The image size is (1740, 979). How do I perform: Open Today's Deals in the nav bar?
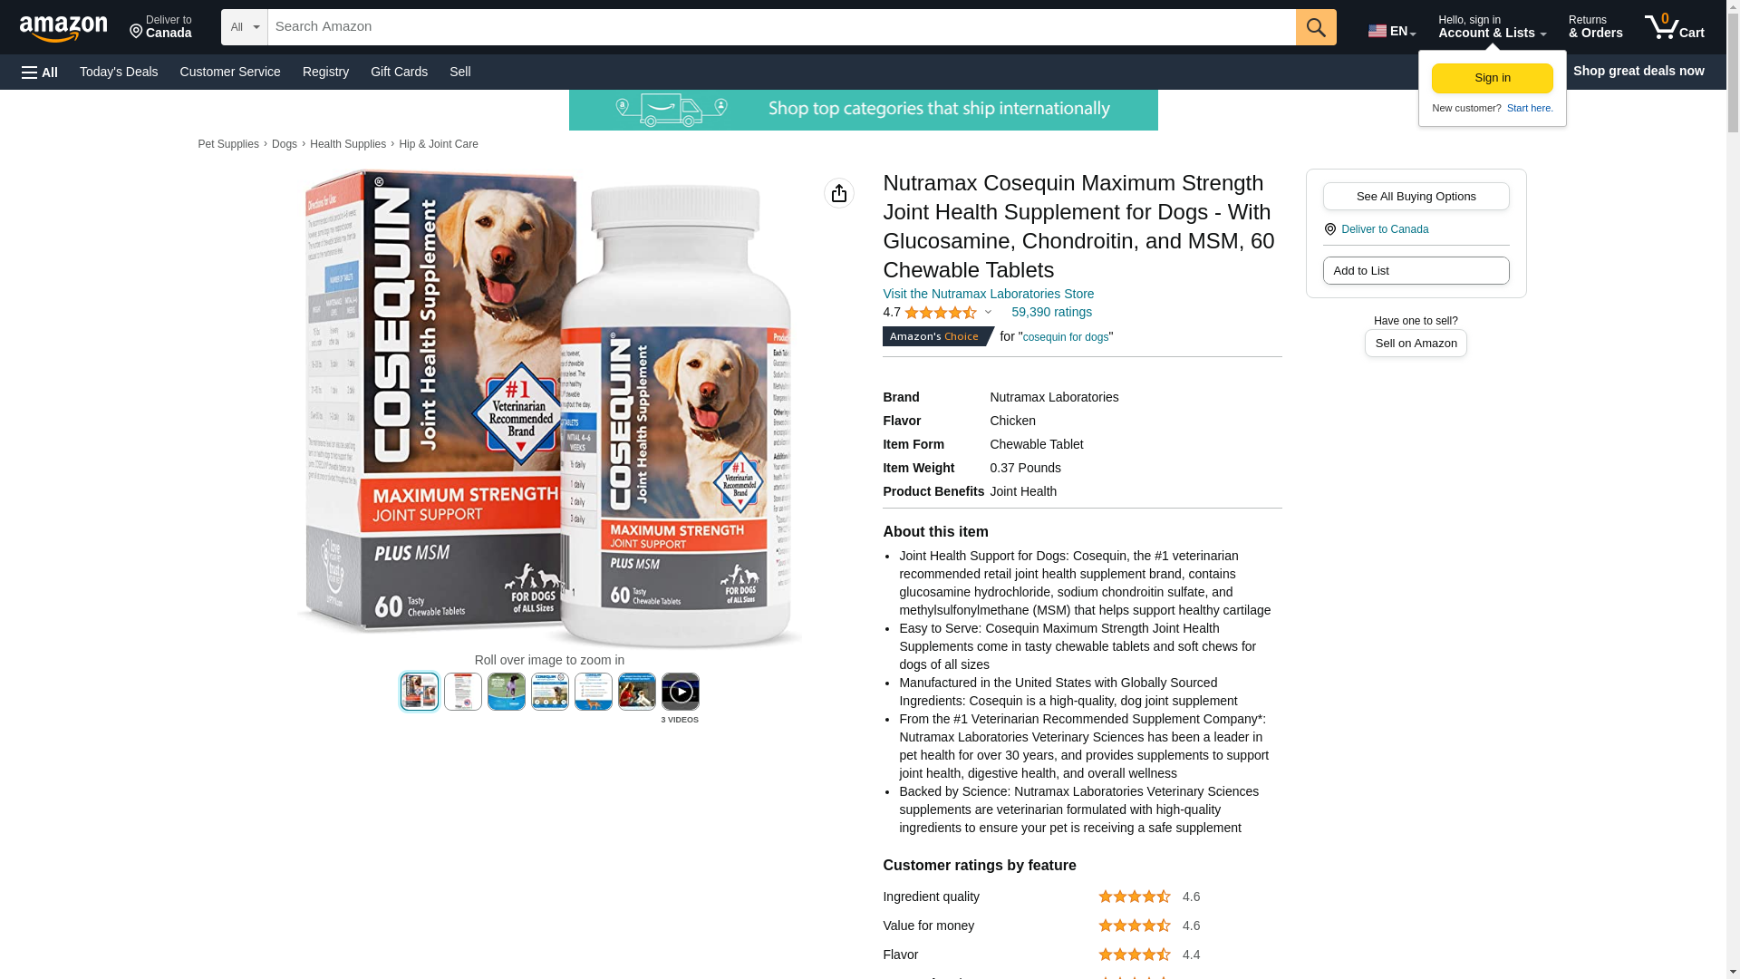click(119, 72)
